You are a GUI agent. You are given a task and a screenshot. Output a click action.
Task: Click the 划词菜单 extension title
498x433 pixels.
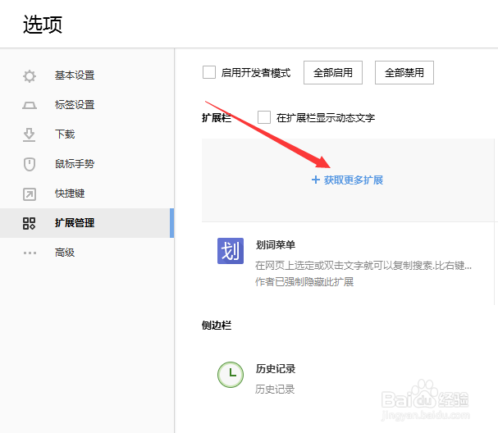coord(276,244)
